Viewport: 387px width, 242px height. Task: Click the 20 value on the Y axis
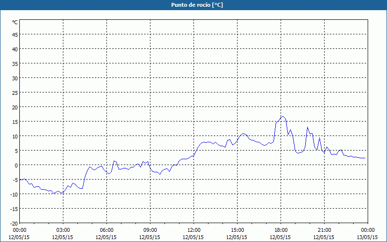click(15, 107)
